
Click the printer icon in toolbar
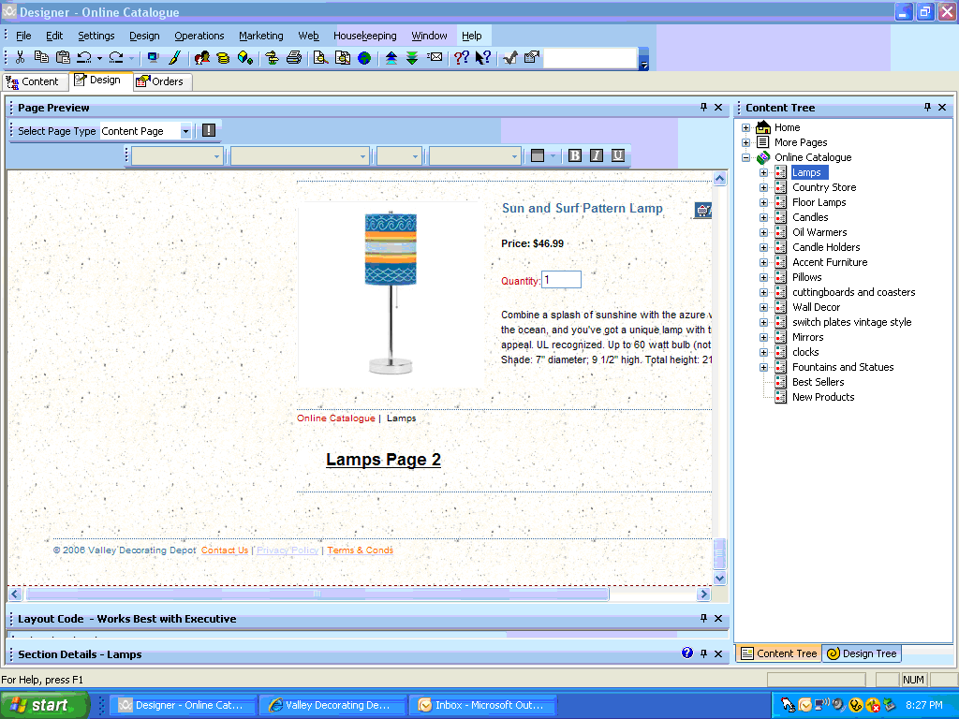point(293,58)
